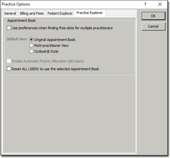Go to the Patient Explorer tab
Image resolution: width=170 pixels, height=158 pixels.
(60, 13)
